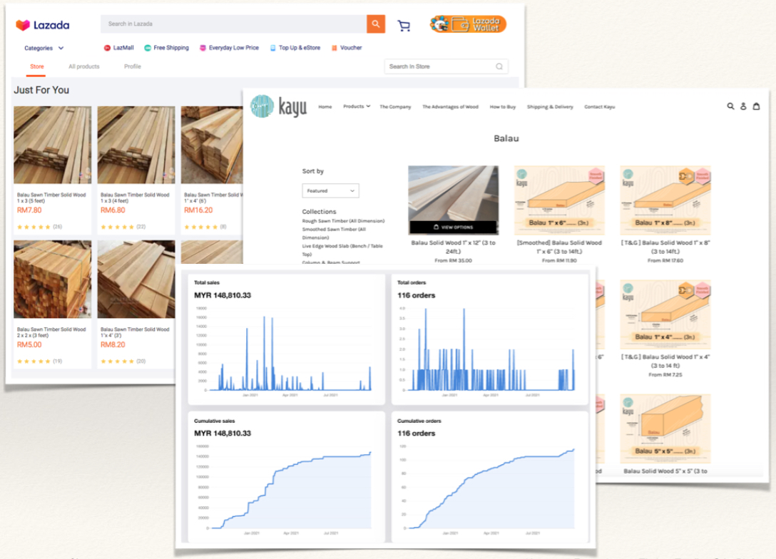The height and width of the screenshot is (559, 776).
Task: Open the RM8.20 timber product image
Action: point(136,279)
